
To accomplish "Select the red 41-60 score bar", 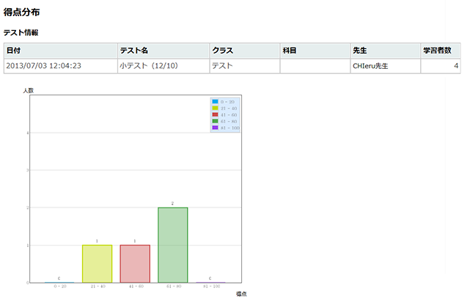I will 135,263.
